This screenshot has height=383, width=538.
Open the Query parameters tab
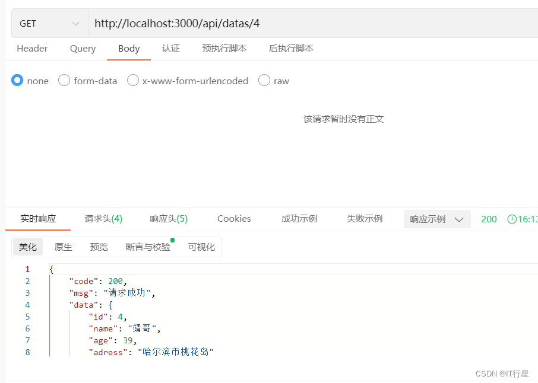[83, 49]
